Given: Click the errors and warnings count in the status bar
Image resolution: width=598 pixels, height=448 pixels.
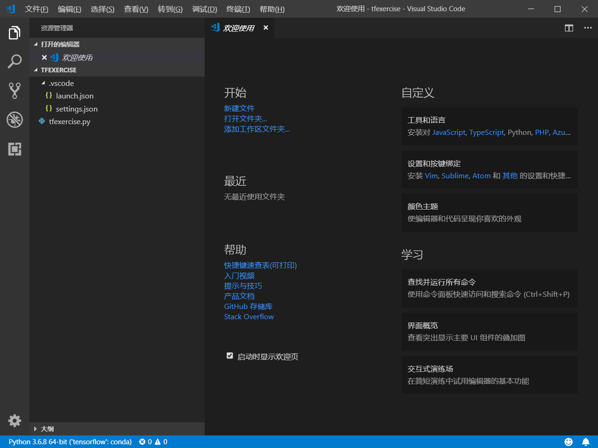Looking at the screenshot, I should pos(153,441).
